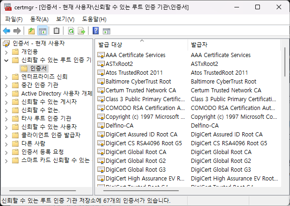Screen dimensions: 290x206
Task: Click certificate icon beside Atos TrustedRoot 2011
Action: coord(101,73)
